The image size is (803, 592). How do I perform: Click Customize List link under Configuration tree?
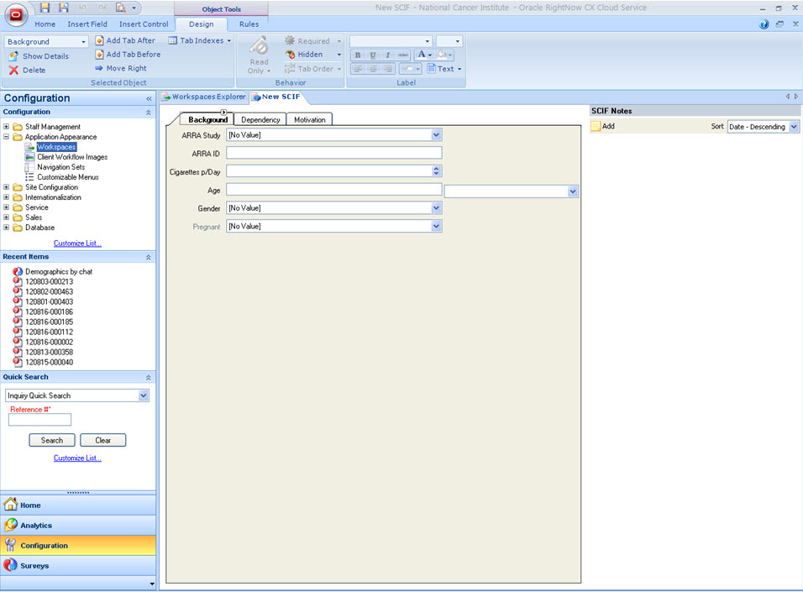point(77,244)
